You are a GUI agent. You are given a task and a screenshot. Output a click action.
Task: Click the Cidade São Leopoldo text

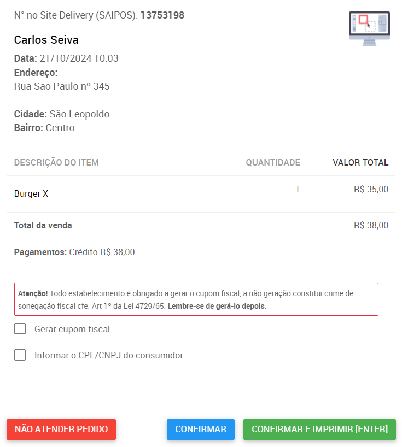(x=62, y=114)
